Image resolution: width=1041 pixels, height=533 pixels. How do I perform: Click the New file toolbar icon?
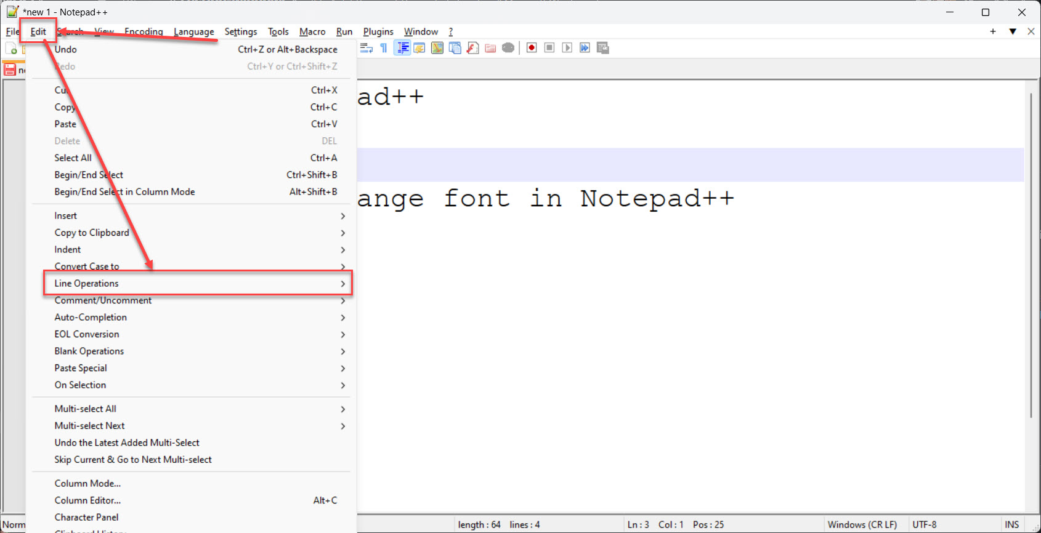point(11,48)
